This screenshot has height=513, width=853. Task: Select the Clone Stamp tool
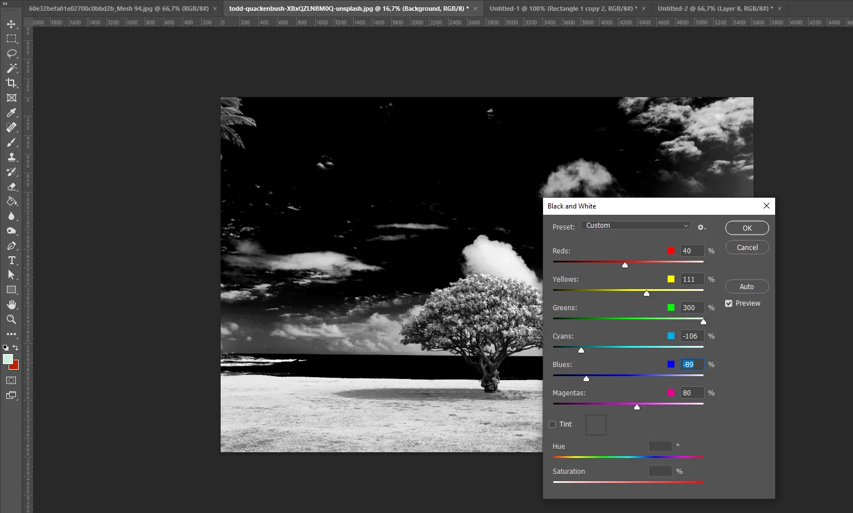(x=11, y=157)
